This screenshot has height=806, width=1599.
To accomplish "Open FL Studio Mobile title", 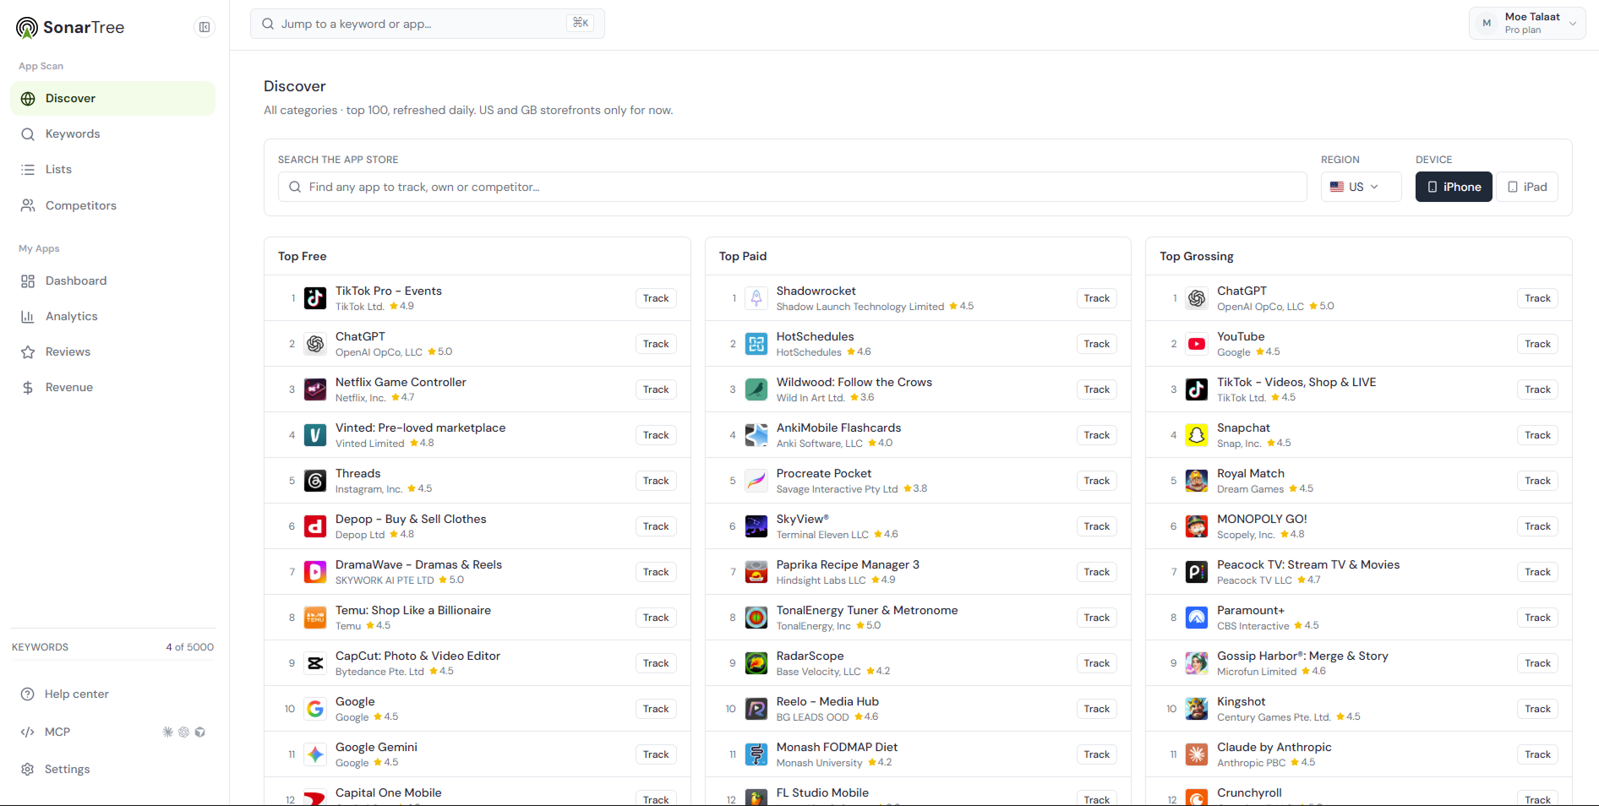I will click(x=822, y=792).
